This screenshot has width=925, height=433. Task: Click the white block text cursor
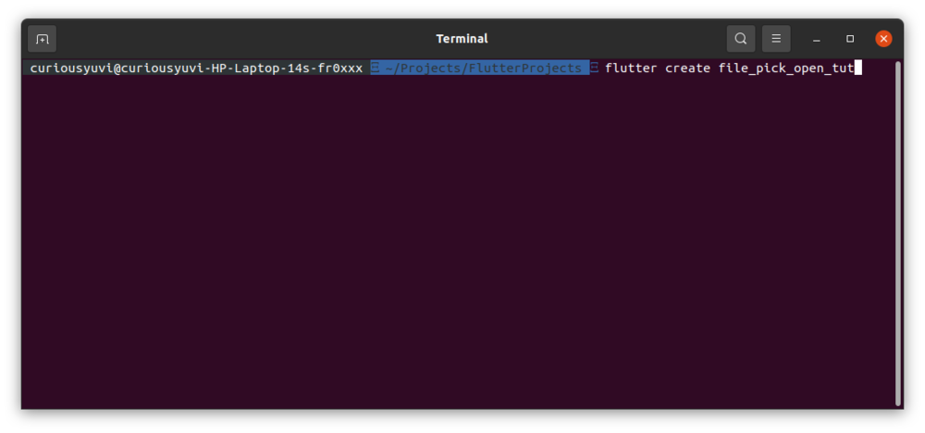pyautogui.click(x=858, y=68)
